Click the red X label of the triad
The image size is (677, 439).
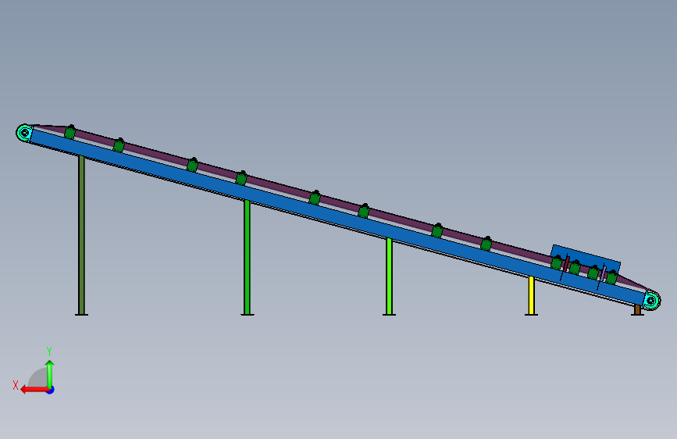coord(16,385)
